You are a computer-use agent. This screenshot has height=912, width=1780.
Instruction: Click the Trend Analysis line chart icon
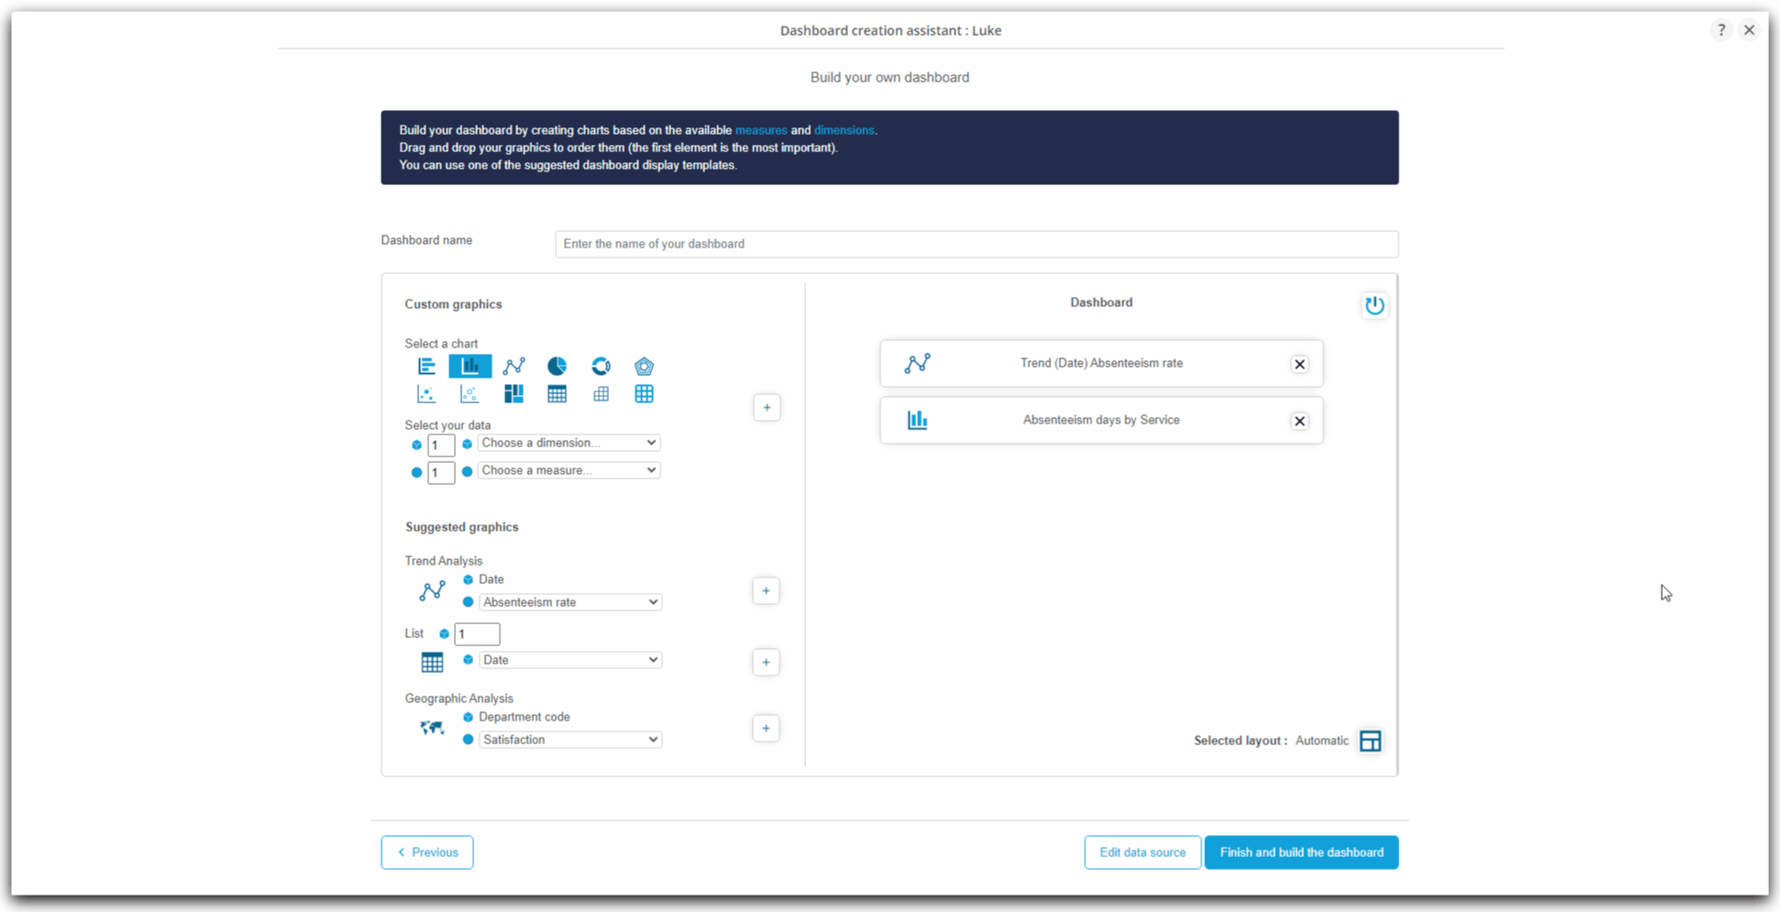432,591
